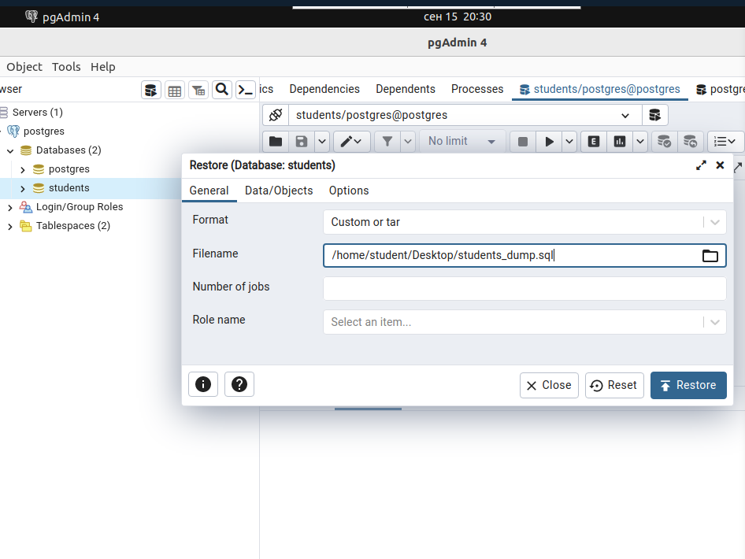Click Macros list icon
745x559 pixels.
(x=725, y=142)
